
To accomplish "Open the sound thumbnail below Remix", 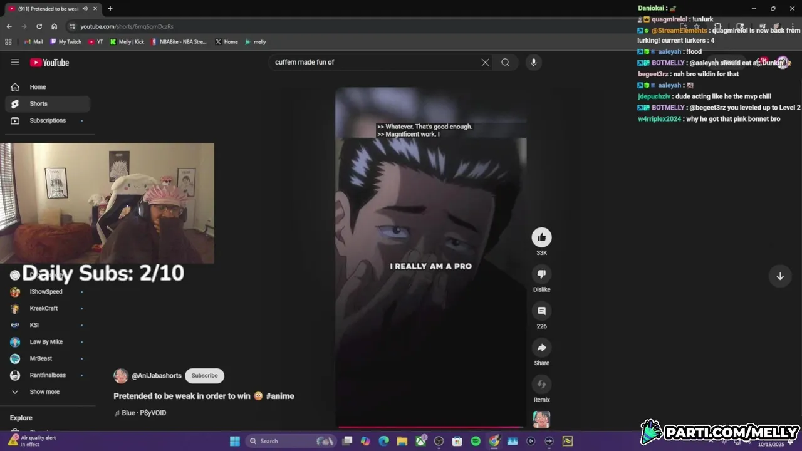I will (x=541, y=419).
